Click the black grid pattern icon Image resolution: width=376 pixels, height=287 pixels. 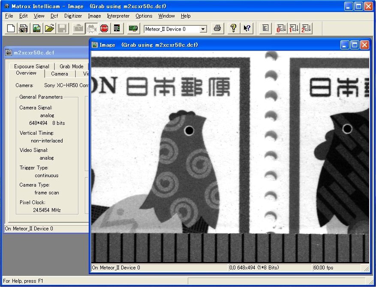click(117, 29)
